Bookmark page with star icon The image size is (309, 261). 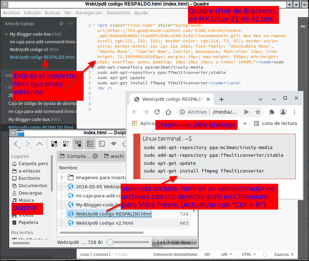coord(258,112)
